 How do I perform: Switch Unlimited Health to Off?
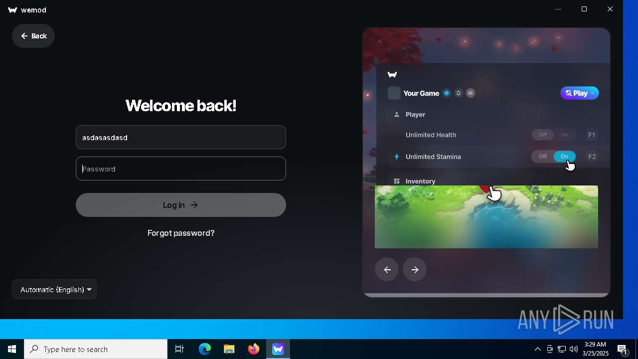542,135
